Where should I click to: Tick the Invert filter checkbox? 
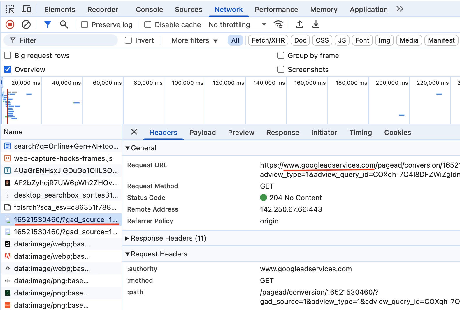point(128,40)
